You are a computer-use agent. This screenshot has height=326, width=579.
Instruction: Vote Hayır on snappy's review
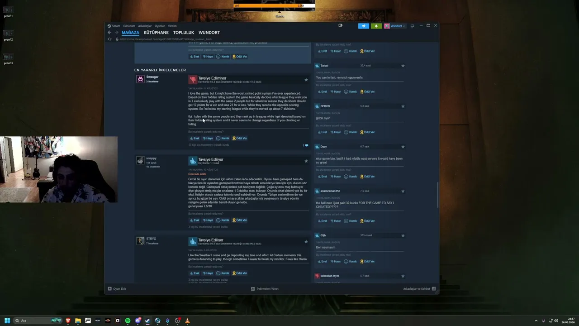(x=208, y=220)
